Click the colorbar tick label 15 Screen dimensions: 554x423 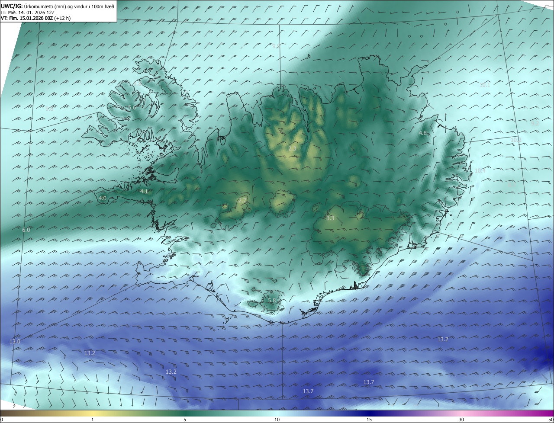point(369,420)
